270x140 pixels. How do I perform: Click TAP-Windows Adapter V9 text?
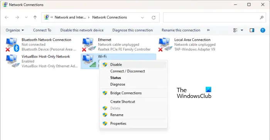194,49
